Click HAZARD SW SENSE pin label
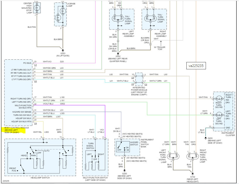The height and width of the screenshot is (184, 239). [22, 112]
